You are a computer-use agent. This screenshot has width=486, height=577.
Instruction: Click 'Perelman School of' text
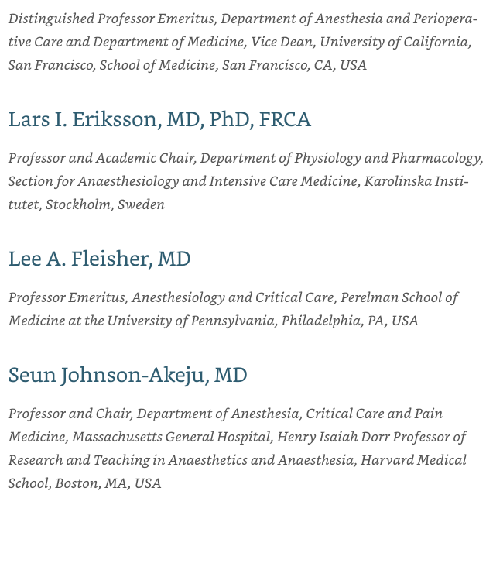399,297
